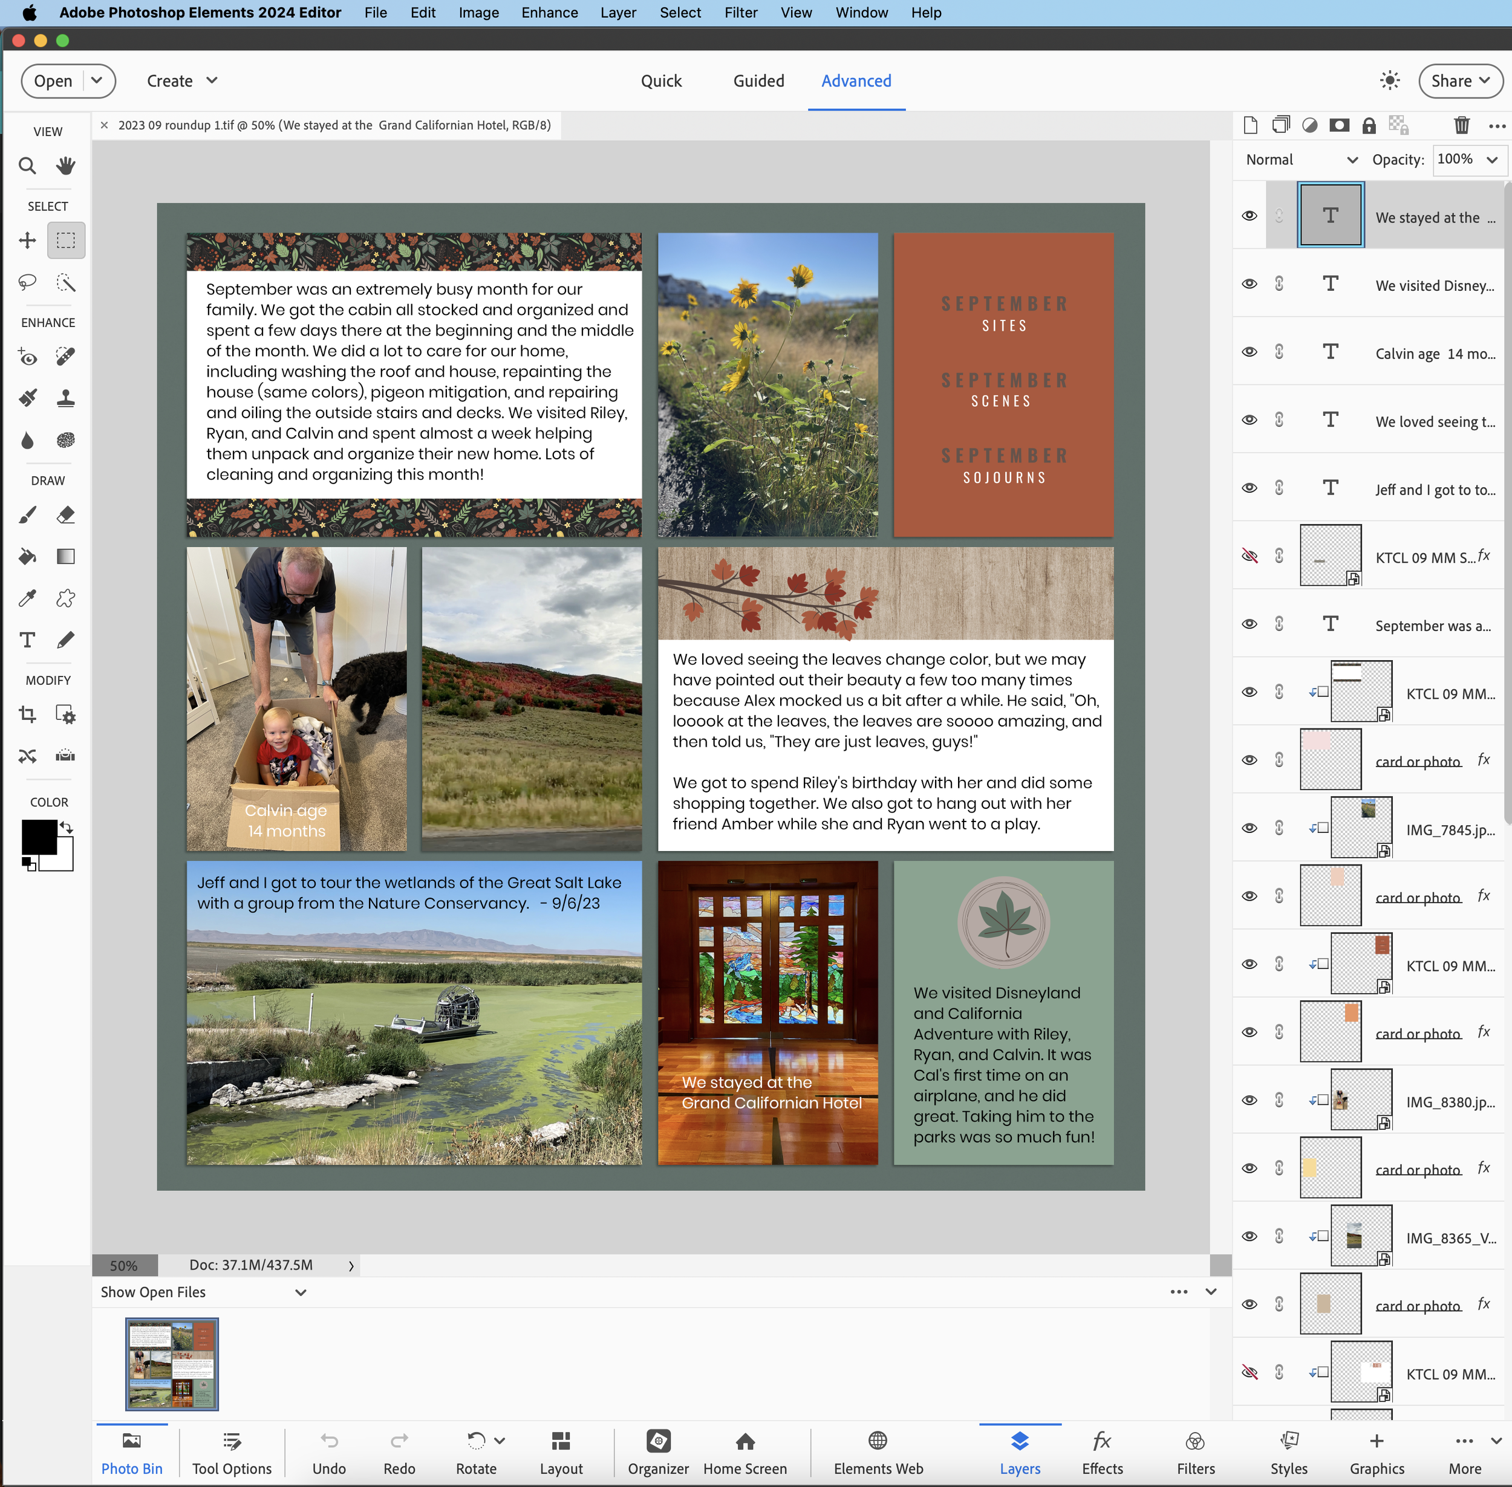Switch to the Quick editing tab

[x=661, y=80]
